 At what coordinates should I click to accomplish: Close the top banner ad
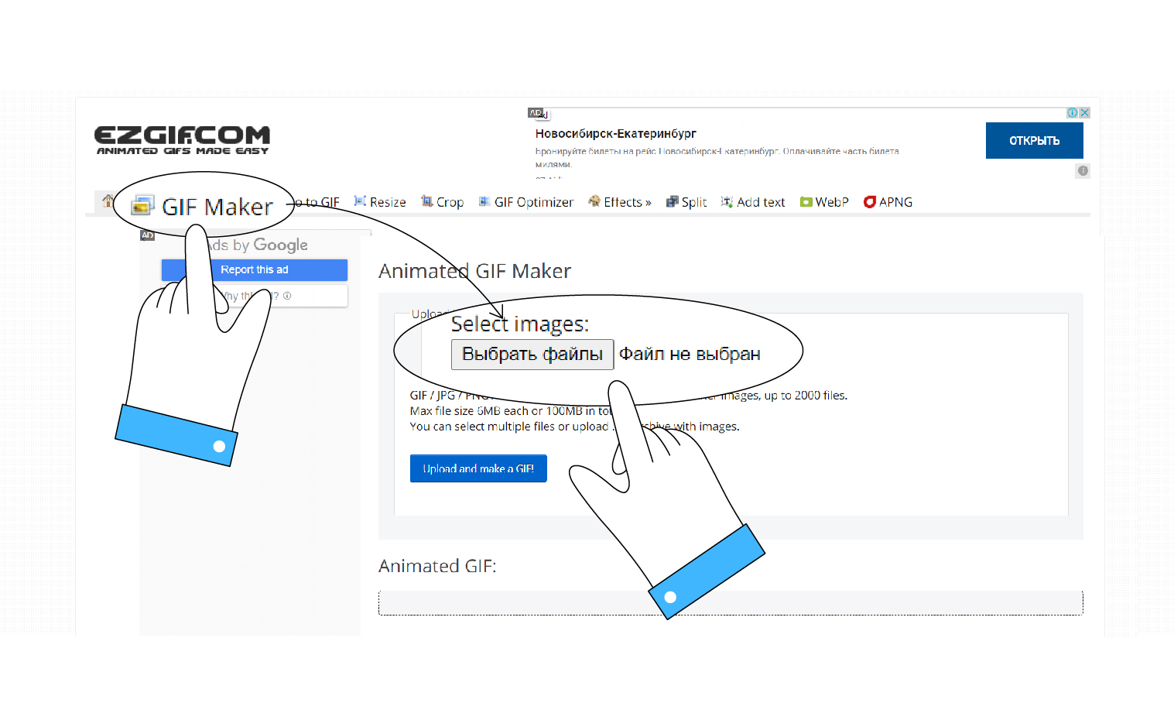pyautogui.click(x=1085, y=113)
